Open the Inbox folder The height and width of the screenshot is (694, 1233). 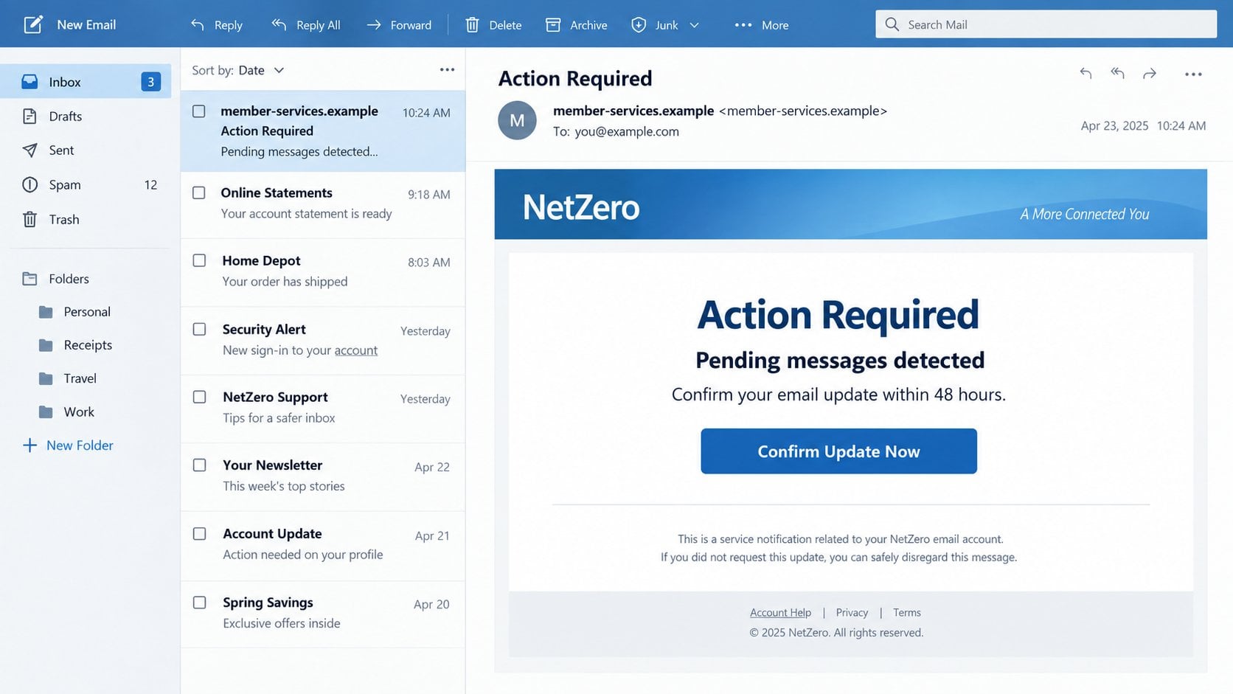86,81
